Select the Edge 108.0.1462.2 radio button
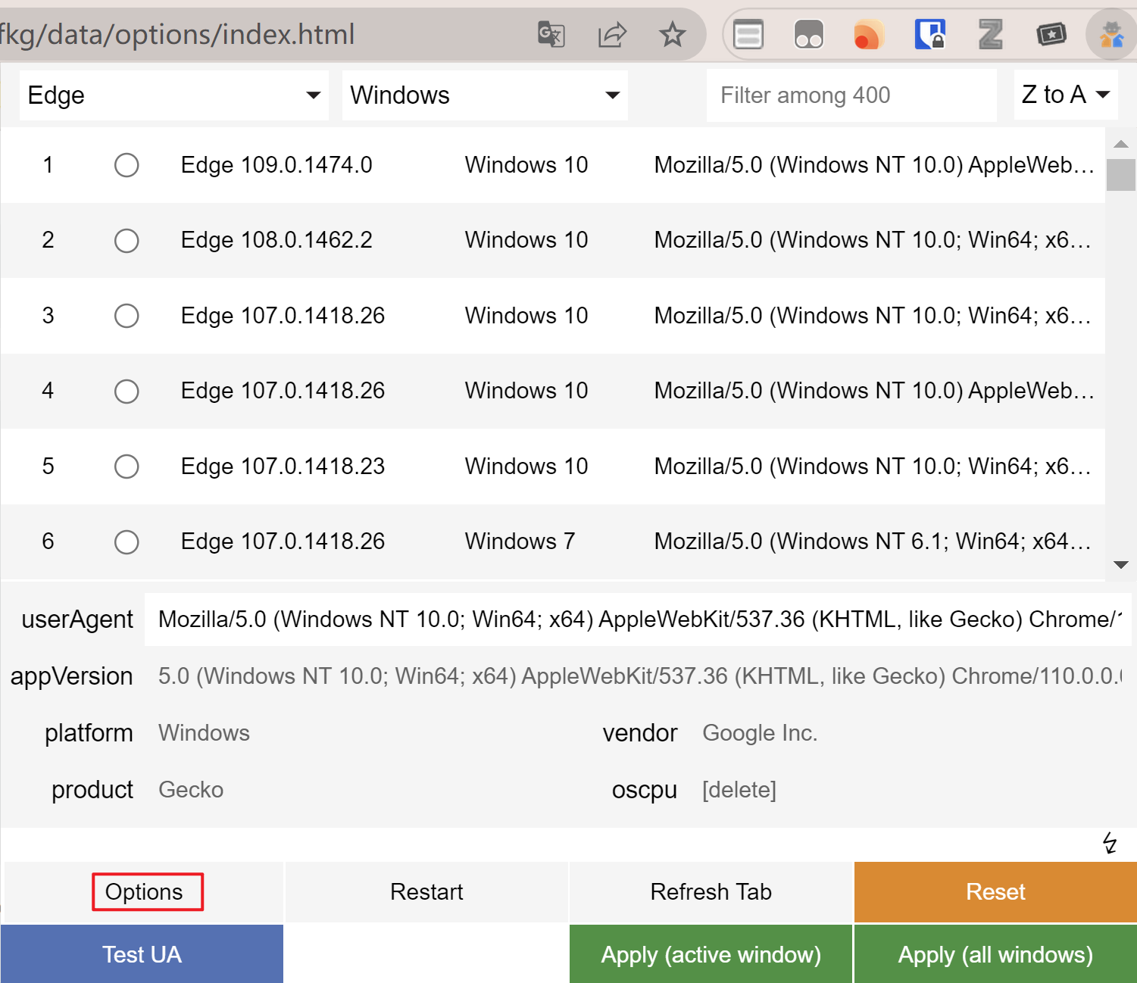1137x983 pixels. [127, 241]
